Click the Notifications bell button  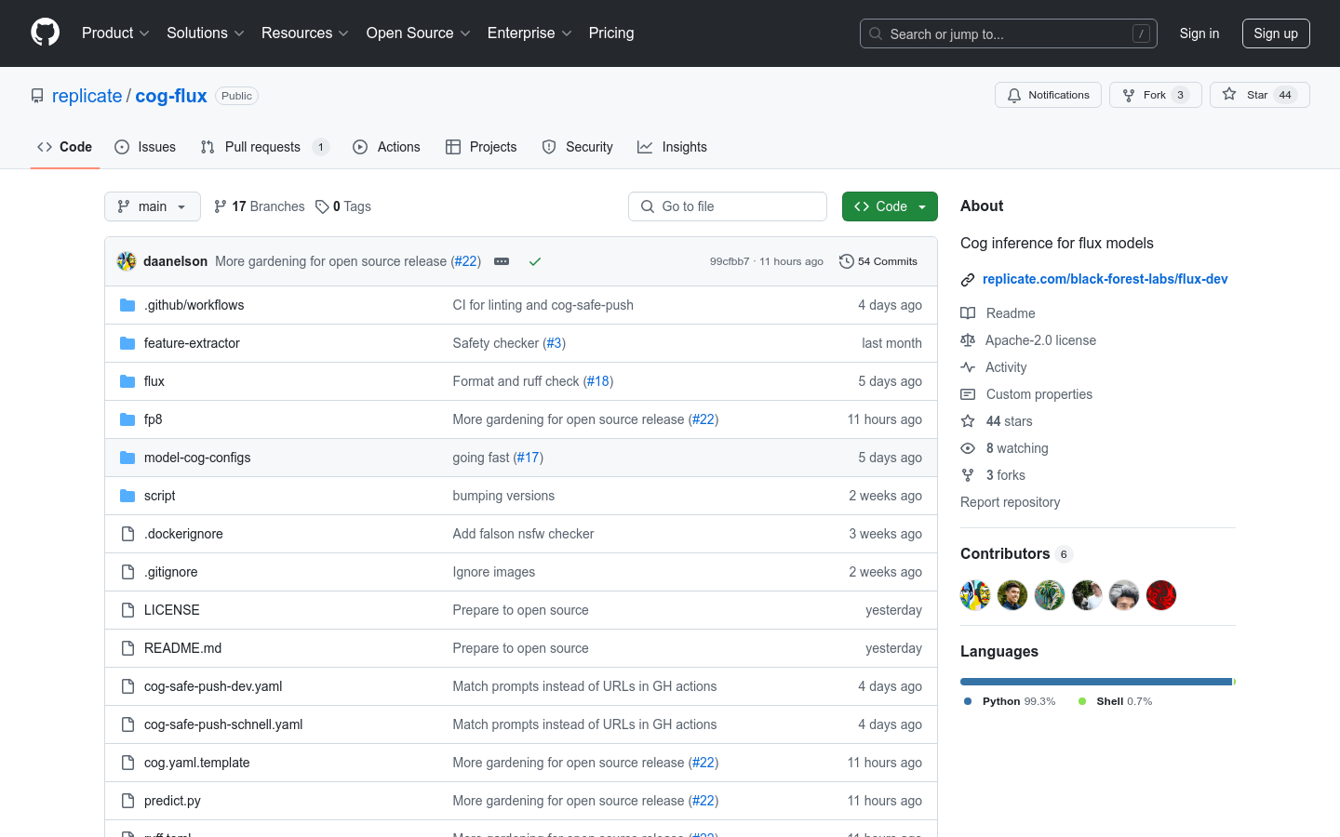click(x=1048, y=95)
